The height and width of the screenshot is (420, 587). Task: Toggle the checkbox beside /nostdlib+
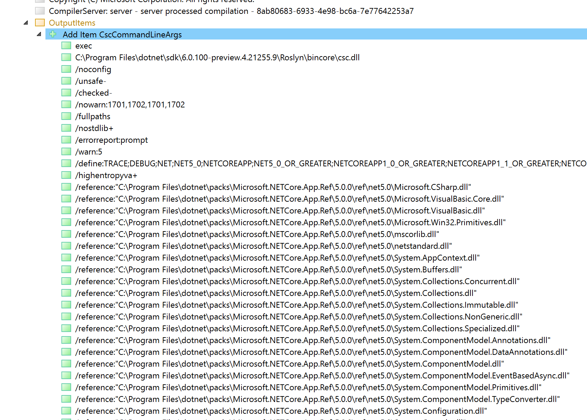66,128
